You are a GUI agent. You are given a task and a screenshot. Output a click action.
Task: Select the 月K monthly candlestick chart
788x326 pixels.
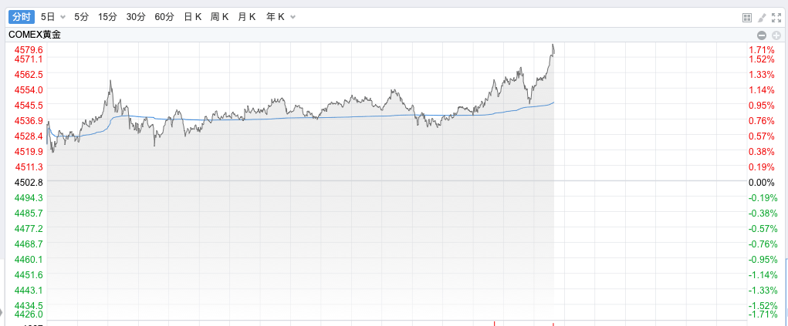pyautogui.click(x=247, y=16)
